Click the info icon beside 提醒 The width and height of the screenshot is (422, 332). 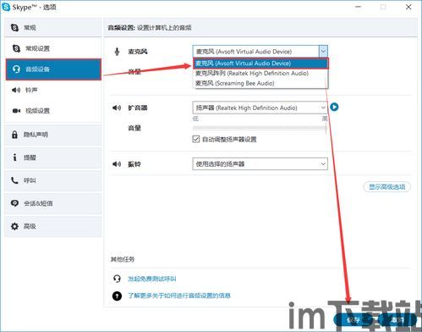[14, 158]
